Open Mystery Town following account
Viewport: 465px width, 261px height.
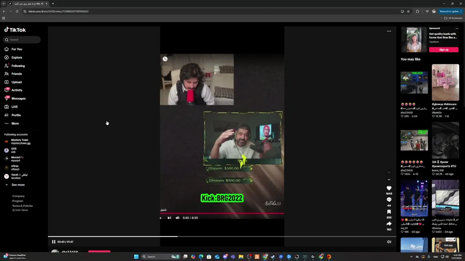tap(17, 141)
